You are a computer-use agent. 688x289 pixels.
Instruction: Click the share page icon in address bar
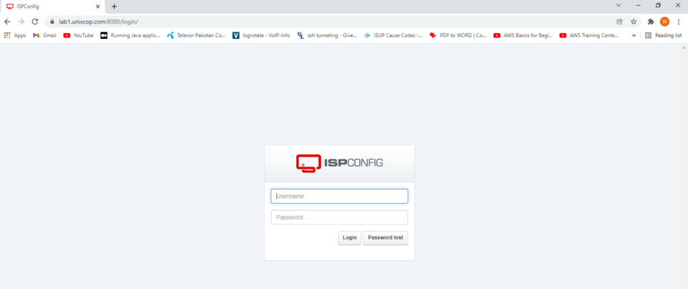pyautogui.click(x=619, y=22)
